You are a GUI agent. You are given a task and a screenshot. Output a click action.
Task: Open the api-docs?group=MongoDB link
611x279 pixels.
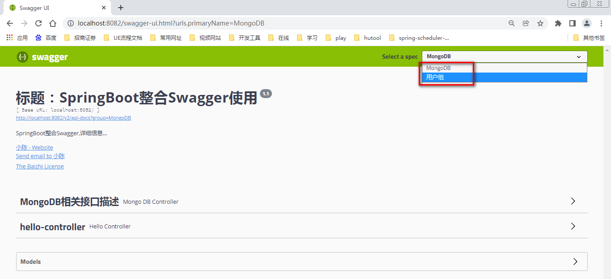pyautogui.click(x=73, y=118)
